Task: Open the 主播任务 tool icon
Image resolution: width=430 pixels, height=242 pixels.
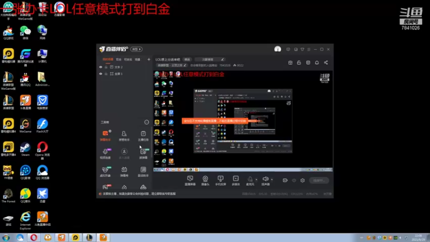Action: (x=143, y=136)
